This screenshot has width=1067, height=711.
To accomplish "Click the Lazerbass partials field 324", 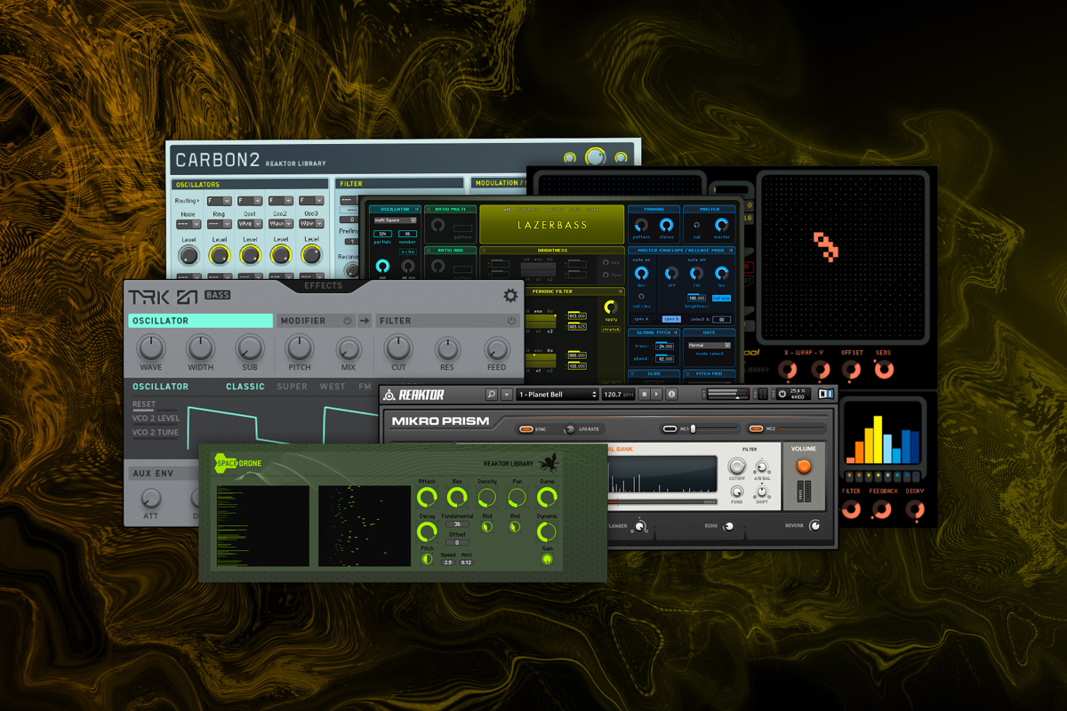I will 382,234.
